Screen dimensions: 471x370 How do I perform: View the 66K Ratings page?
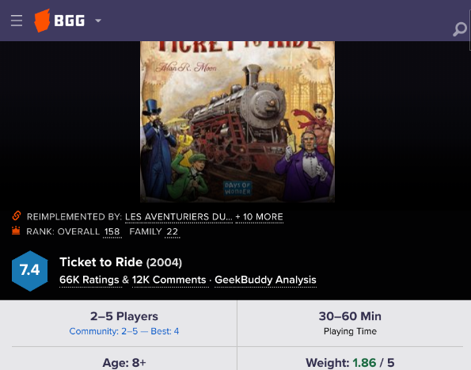(89, 280)
